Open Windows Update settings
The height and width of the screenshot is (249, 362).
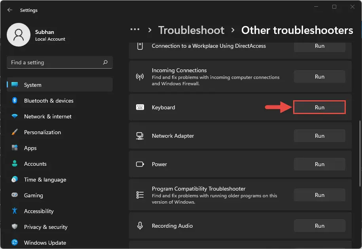pyautogui.click(x=45, y=242)
